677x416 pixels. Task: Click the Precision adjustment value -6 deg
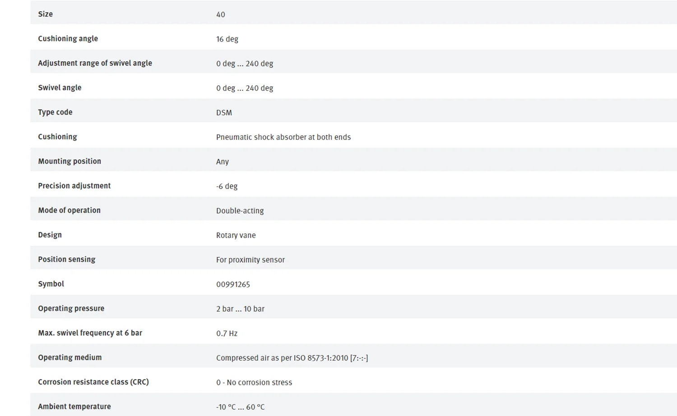point(227,186)
